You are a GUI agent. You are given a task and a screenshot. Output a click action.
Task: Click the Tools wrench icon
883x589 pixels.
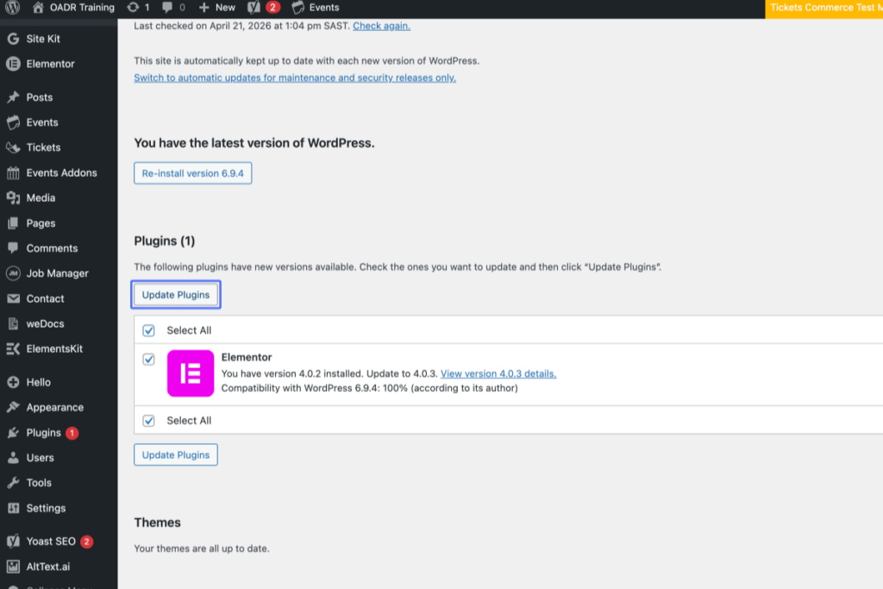[13, 483]
